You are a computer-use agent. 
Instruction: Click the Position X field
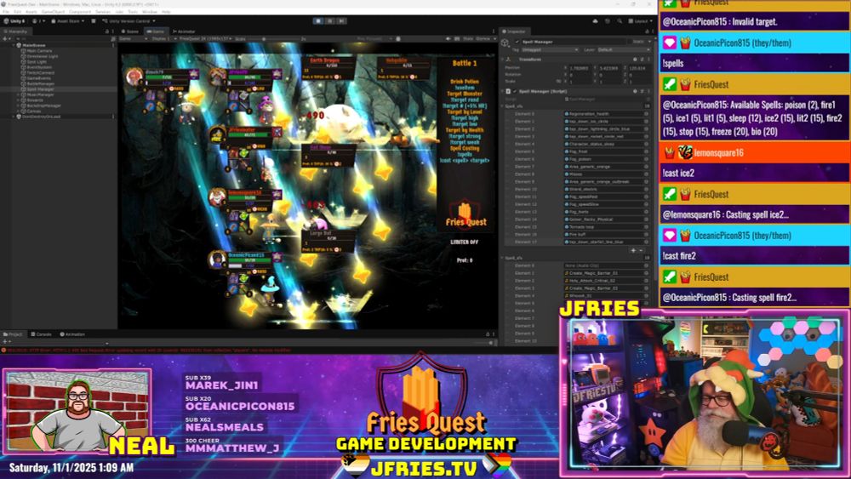tap(581, 68)
